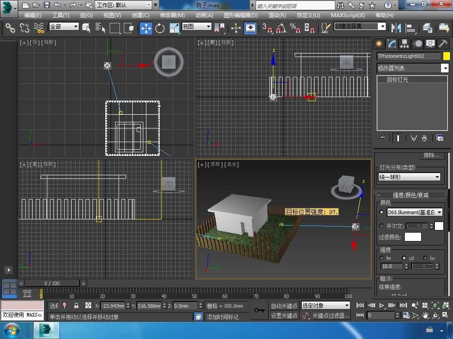Open light distribution dropdown 统一球形
The height and width of the screenshot is (339, 453).
point(409,177)
